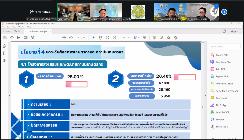Click the Print file icon

click(19, 38)
